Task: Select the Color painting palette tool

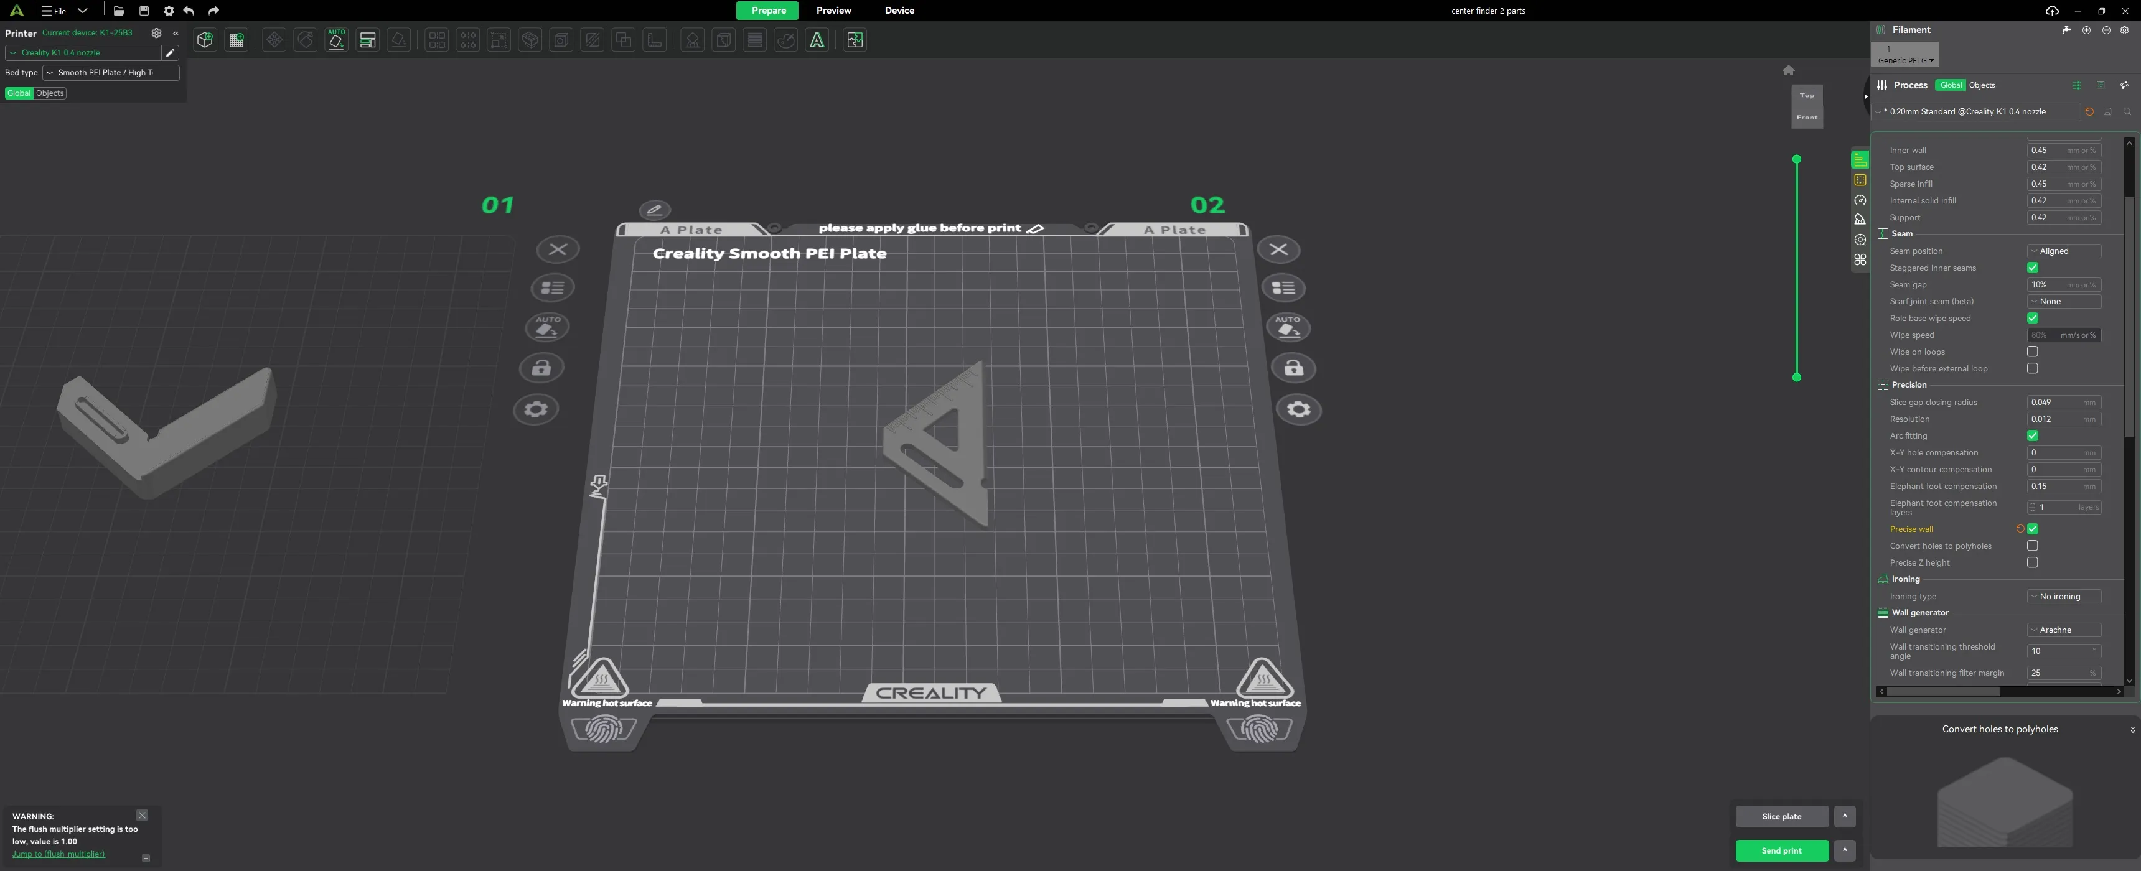Action: (785, 40)
